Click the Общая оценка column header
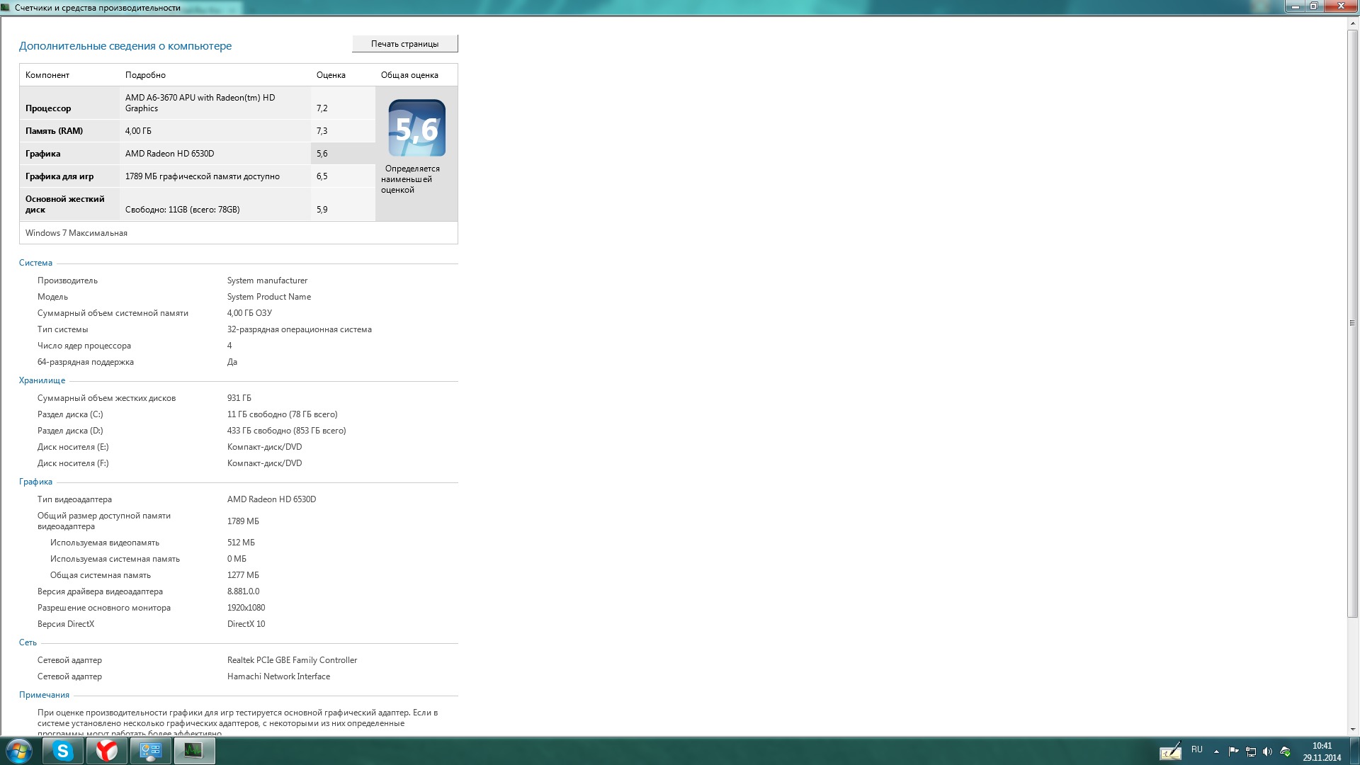1360x765 pixels. coord(409,75)
